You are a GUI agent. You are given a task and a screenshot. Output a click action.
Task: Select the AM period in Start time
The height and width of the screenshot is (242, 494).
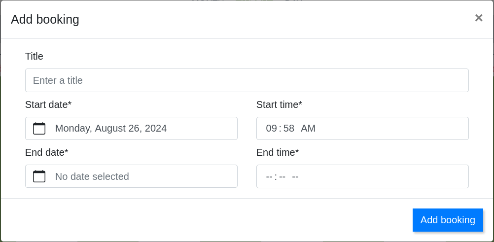point(308,129)
